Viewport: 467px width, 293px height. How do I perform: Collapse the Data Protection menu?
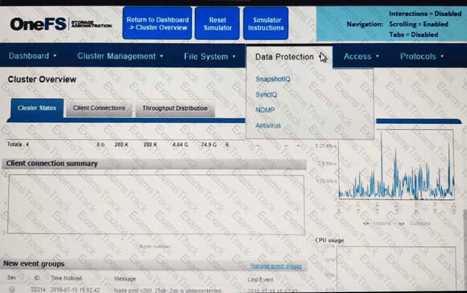[x=289, y=57]
